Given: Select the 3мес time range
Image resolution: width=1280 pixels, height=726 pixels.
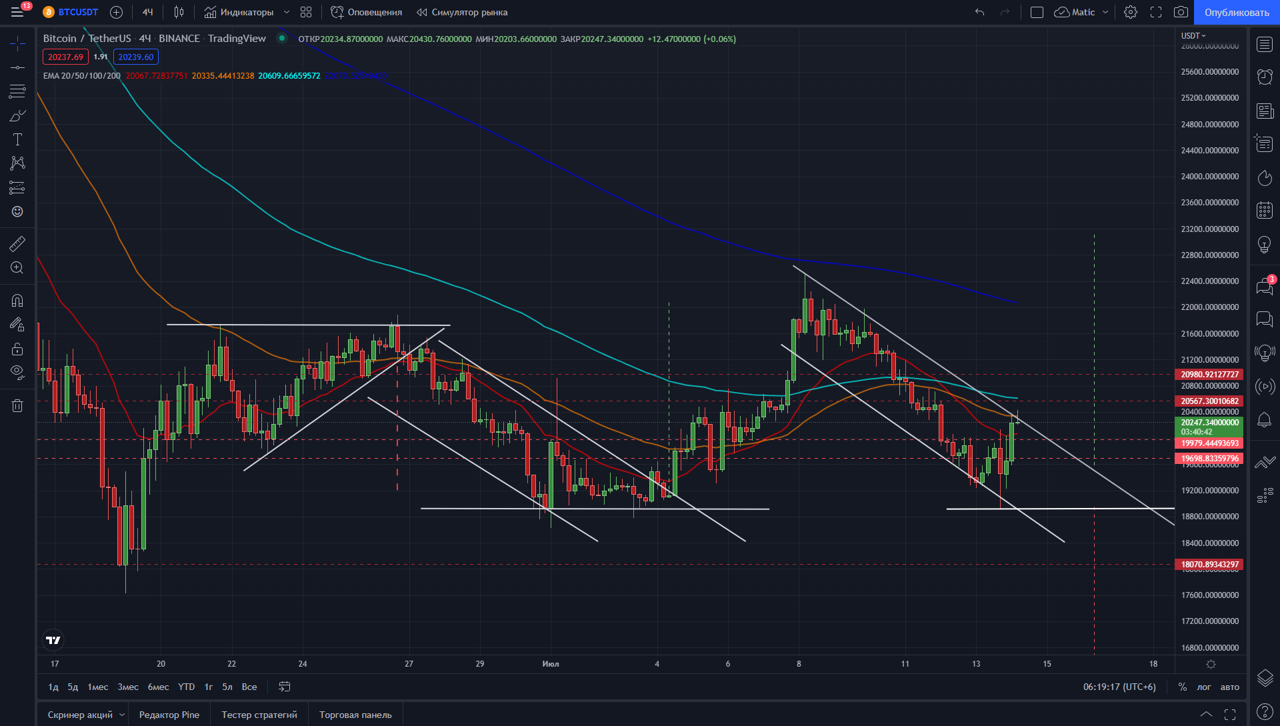Looking at the screenshot, I should point(128,687).
